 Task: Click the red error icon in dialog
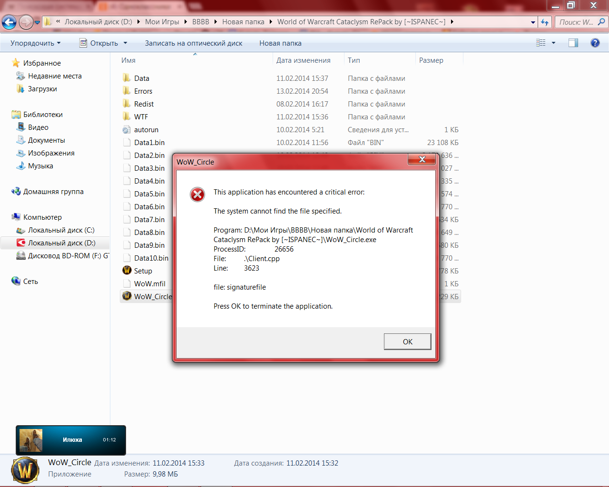[197, 194]
